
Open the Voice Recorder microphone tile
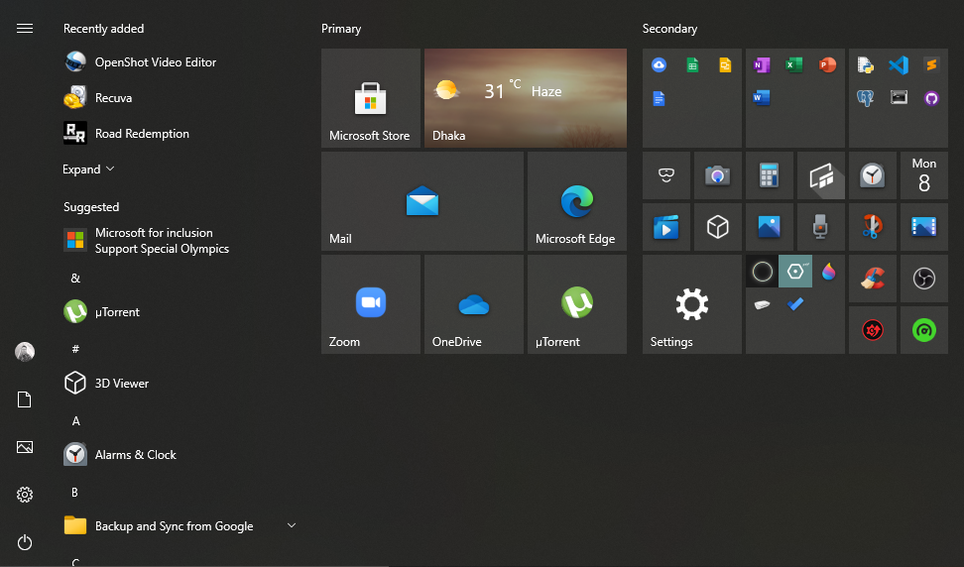coord(820,227)
